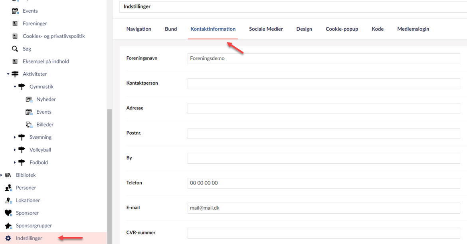Collapse the Gymnastik tree node

(15, 87)
